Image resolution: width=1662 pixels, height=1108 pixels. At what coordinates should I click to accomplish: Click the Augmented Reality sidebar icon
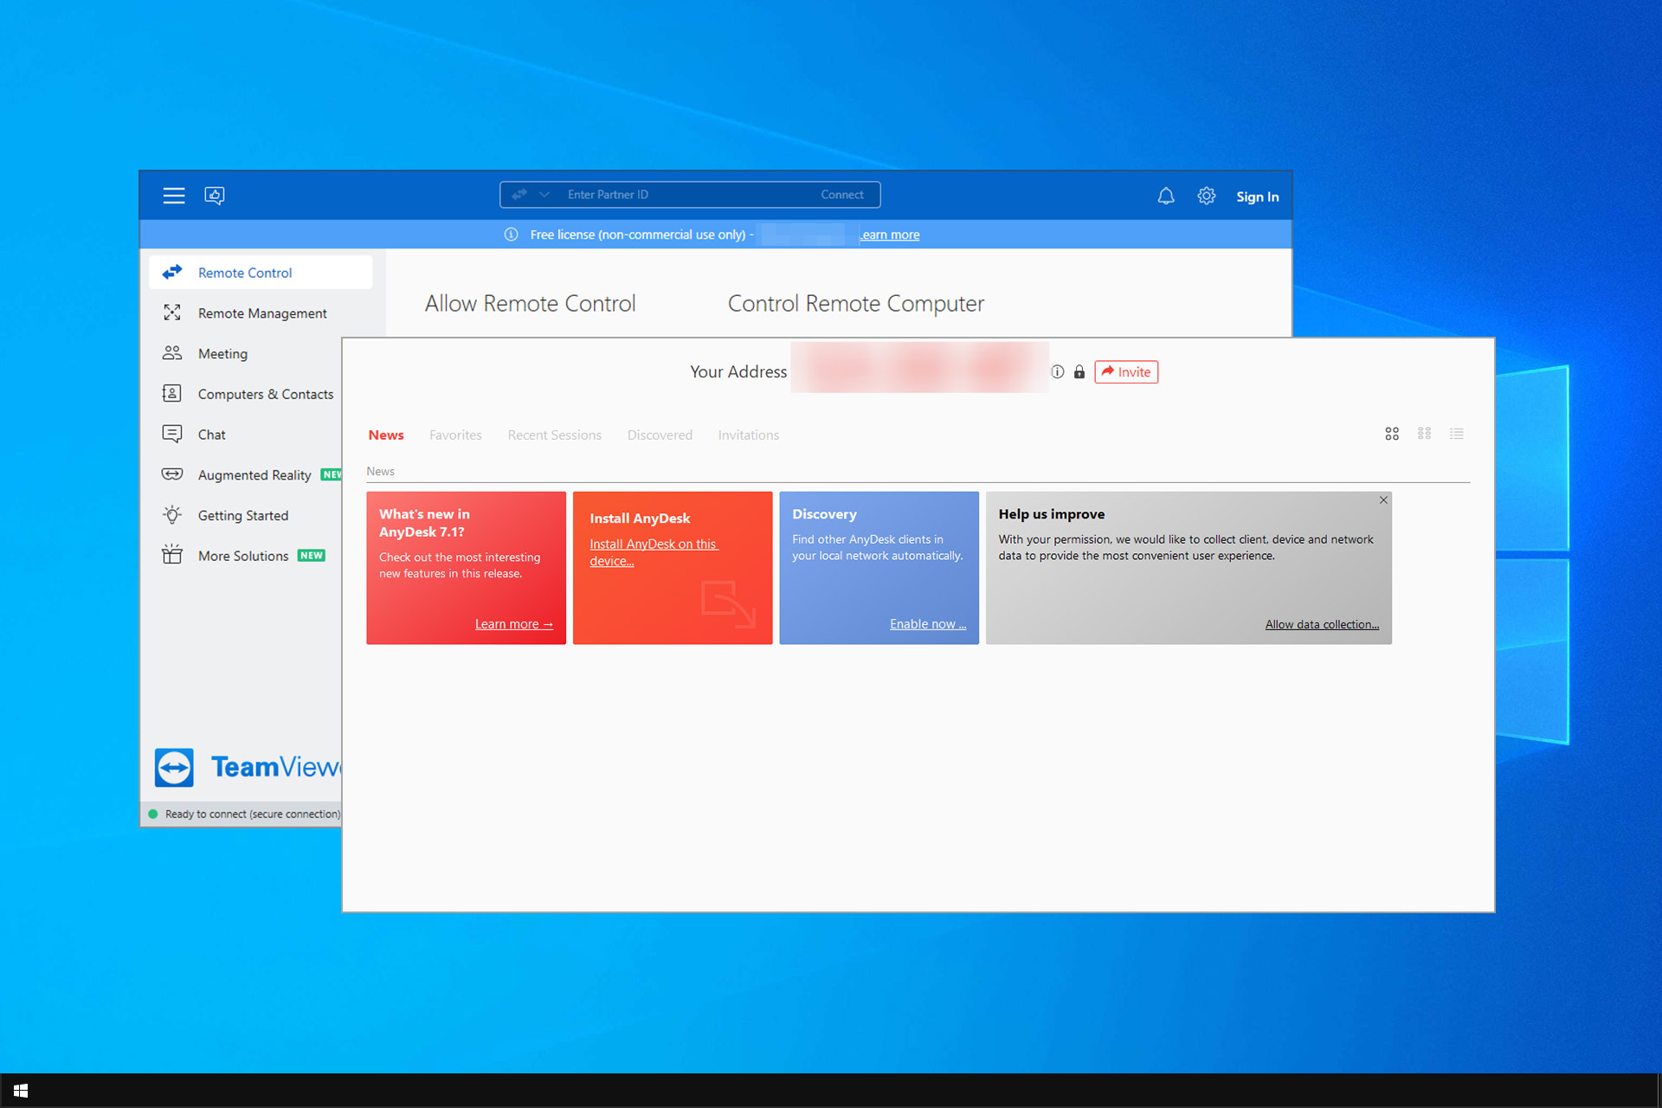click(172, 473)
